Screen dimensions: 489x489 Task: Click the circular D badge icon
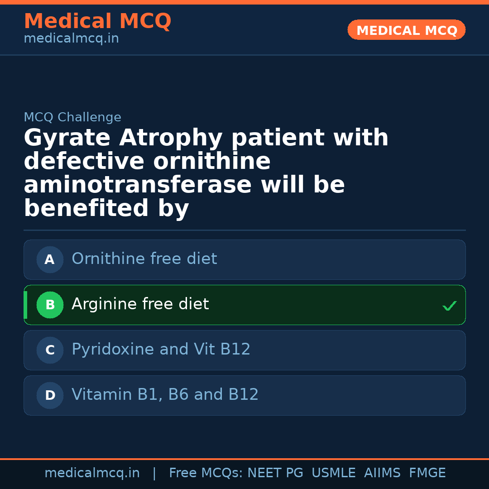(50, 395)
